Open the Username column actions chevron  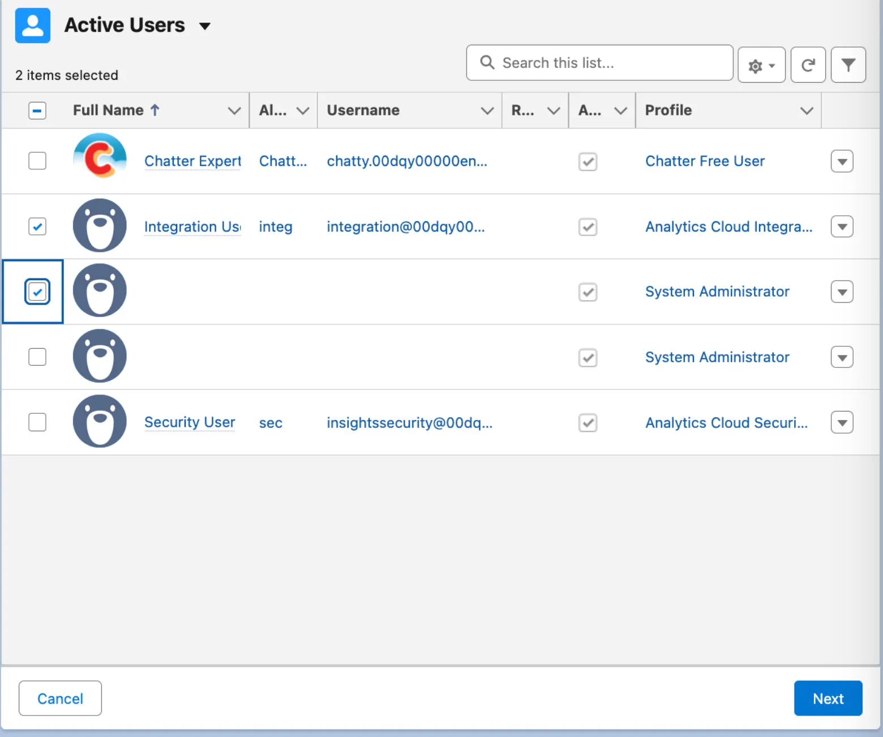(x=487, y=111)
